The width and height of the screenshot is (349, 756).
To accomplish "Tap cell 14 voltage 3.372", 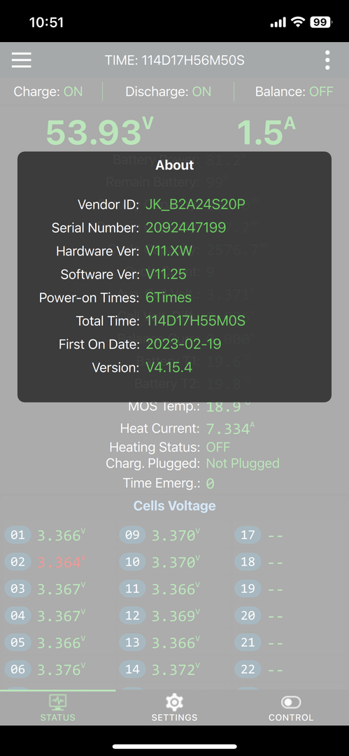I will click(x=176, y=669).
